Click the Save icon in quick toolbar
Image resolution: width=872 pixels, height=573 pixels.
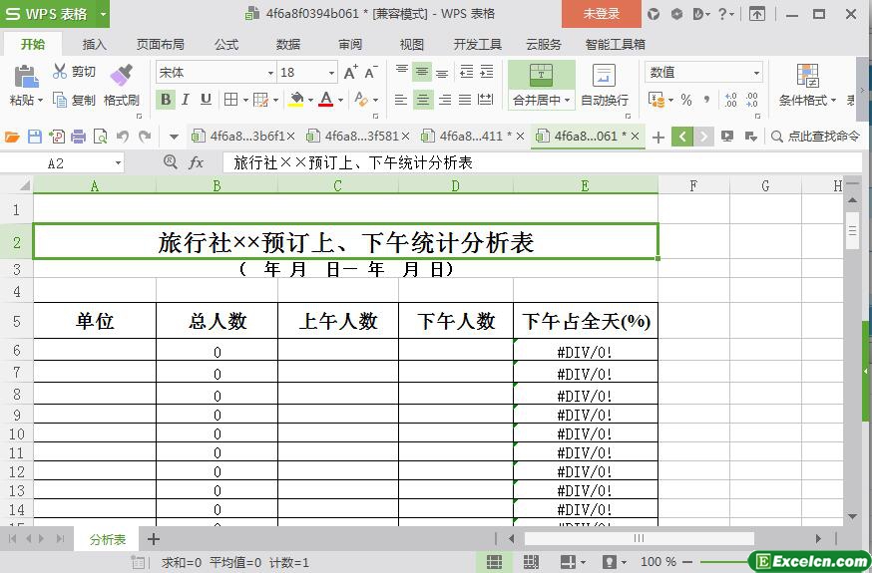point(35,137)
